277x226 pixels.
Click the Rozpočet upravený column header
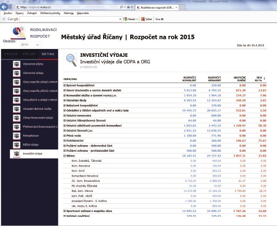(x=214, y=79)
